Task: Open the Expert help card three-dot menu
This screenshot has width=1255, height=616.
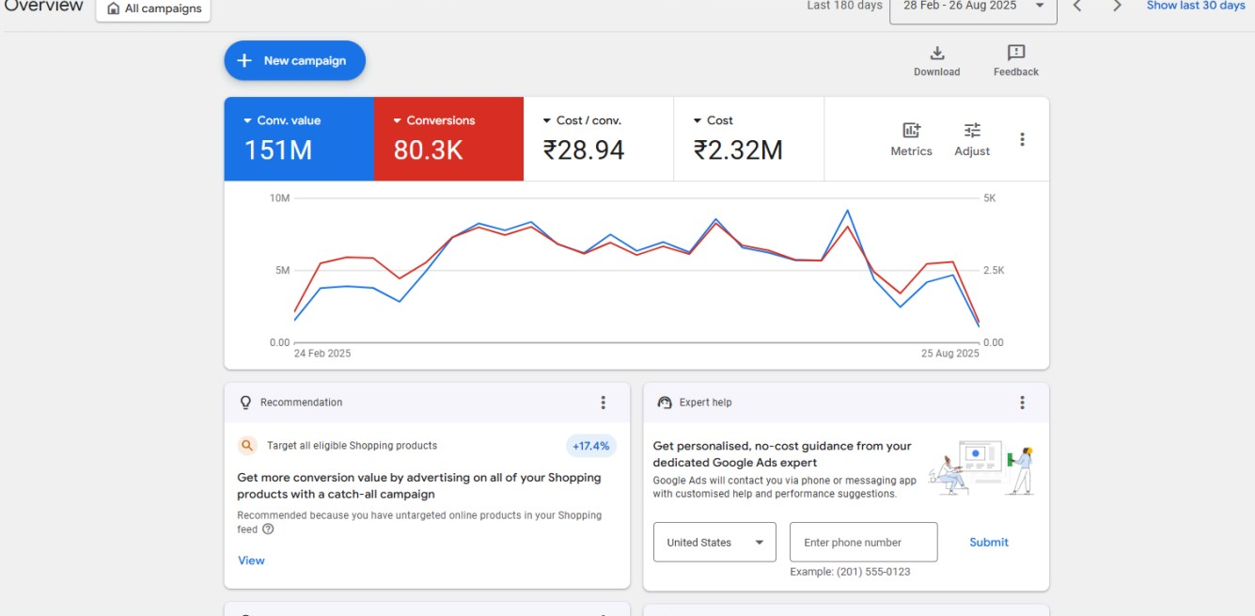Action: tap(1022, 402)
